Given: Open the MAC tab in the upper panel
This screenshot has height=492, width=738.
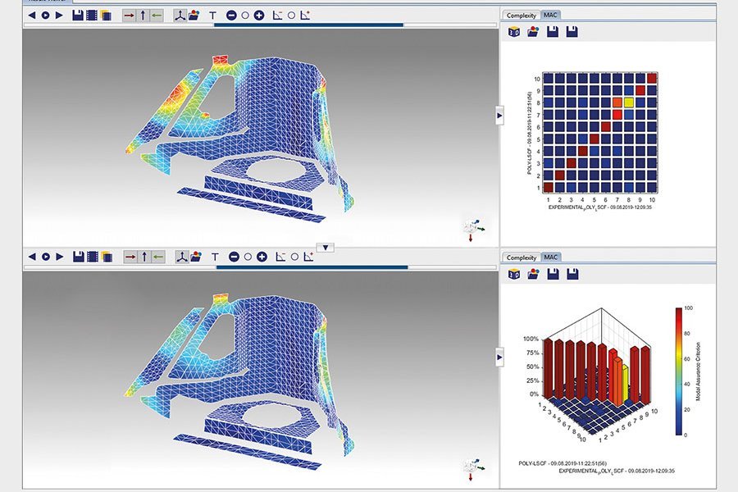Looking at the screenshot, I should point(551,14).
